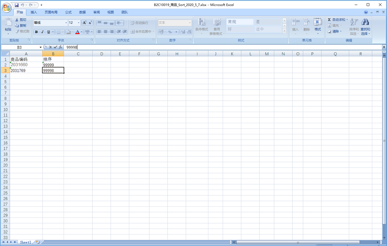Viewport: 387px width, 246px height.
Task: Expand the formula bar
Action: (x=384, y=47)
